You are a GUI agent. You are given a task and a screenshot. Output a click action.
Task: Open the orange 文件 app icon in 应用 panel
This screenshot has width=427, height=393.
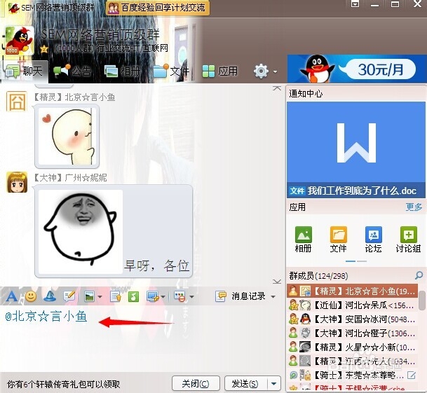click(338, 235)
